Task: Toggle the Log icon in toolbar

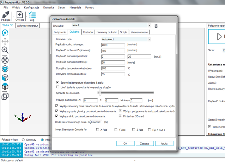Action: [32, 15]
